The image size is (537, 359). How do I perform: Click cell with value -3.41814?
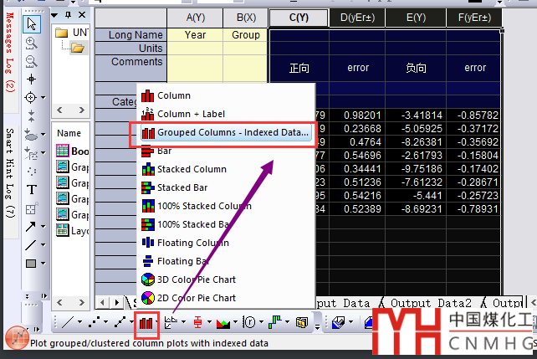pos(416,115)
